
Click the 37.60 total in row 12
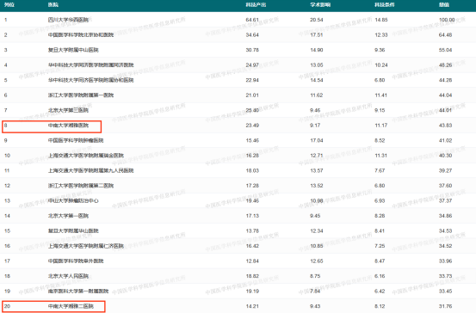tap(445, 186)
